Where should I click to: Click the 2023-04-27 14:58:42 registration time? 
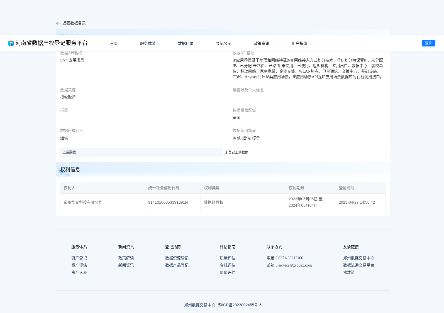(x=357, y=203)
